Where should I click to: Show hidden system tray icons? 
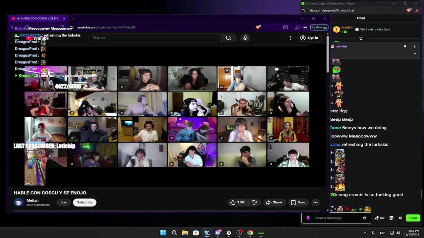[365, 233]
